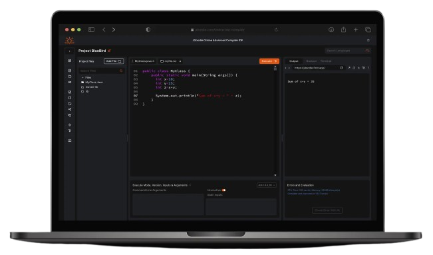The height and width of the screenshot is (255, 433).
Task: Click the file search magnifier icon
Action: coord(121,71)
